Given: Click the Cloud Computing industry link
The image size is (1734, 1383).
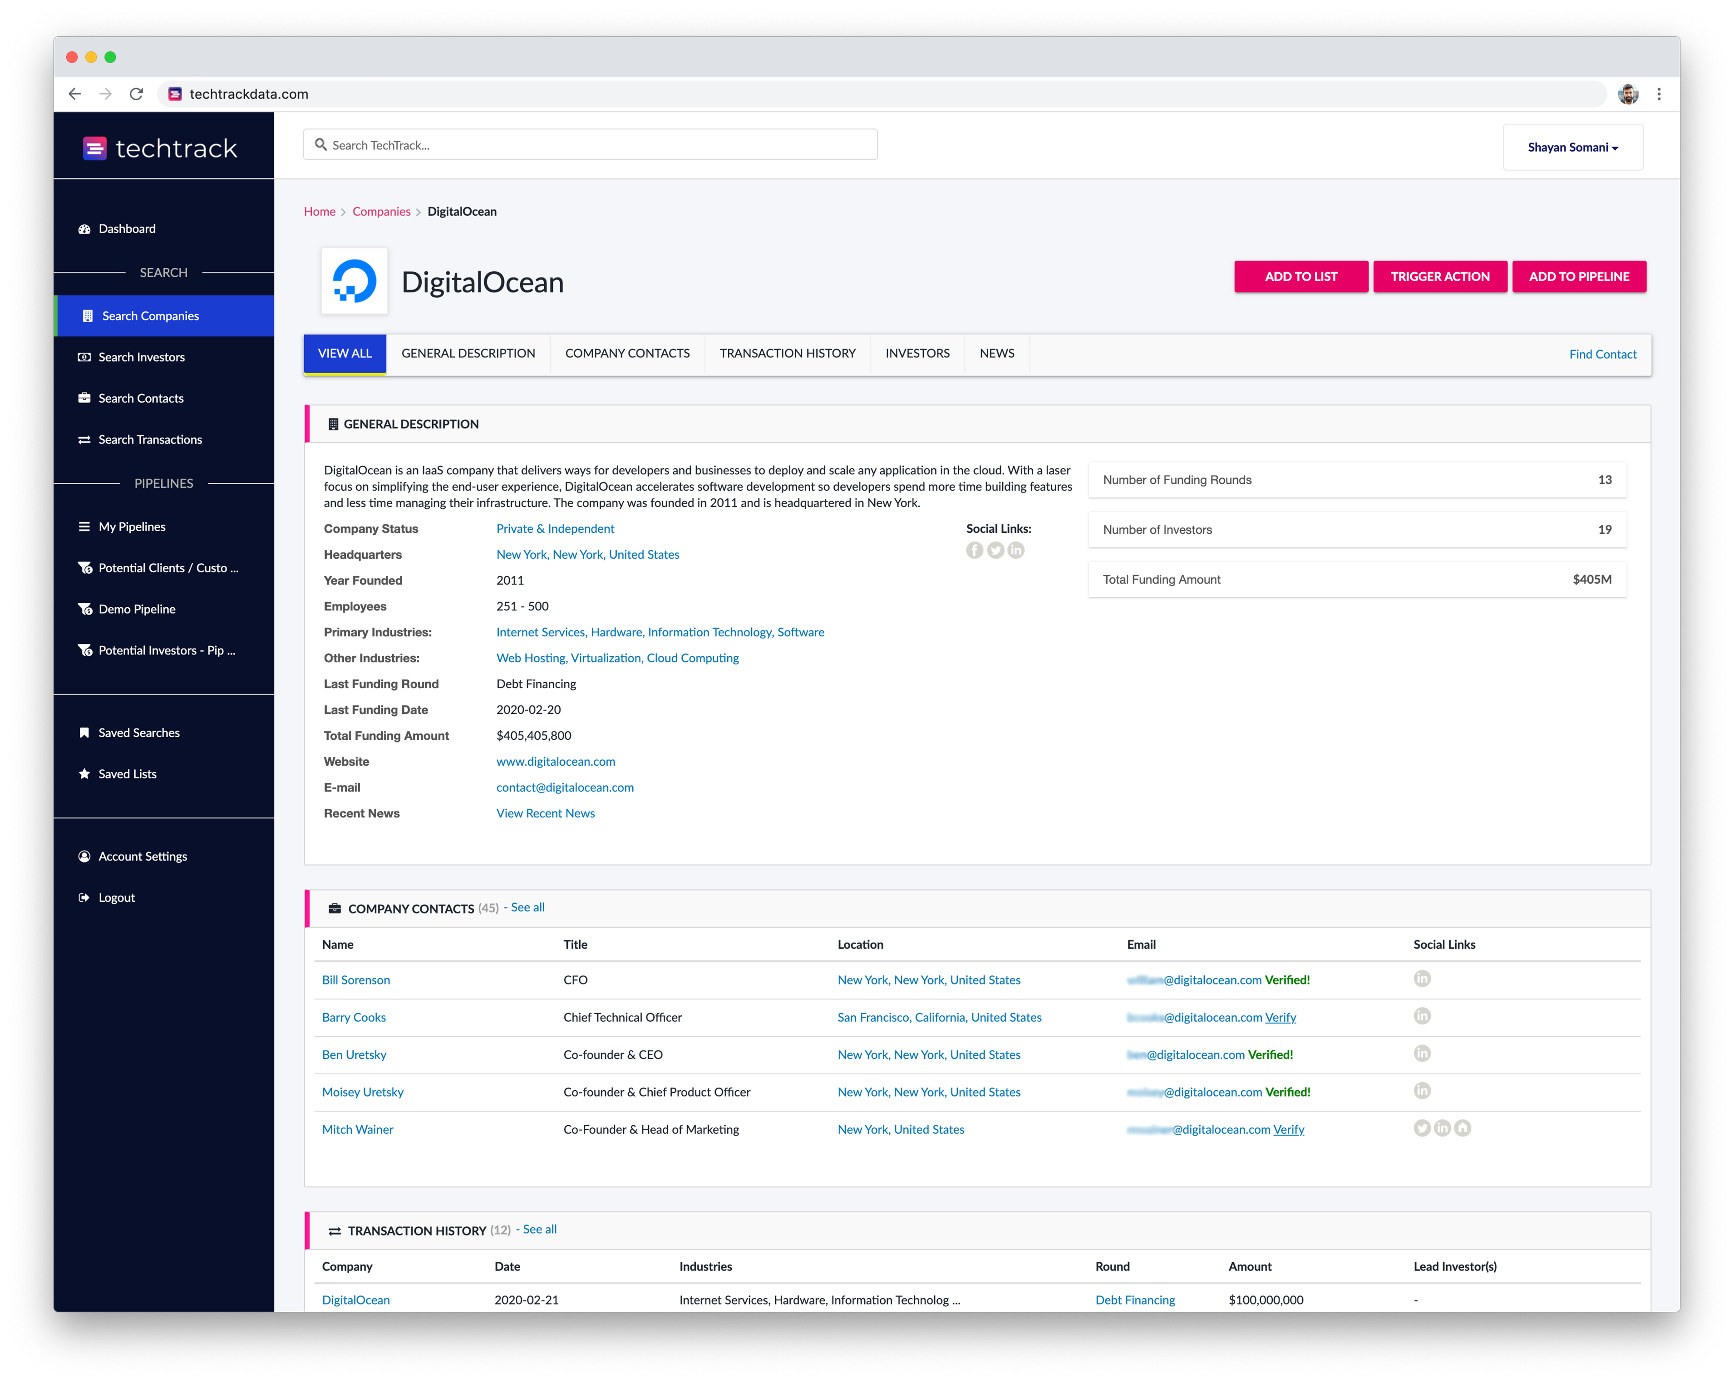Looking at the screenshot, I should tap(693, 659).
